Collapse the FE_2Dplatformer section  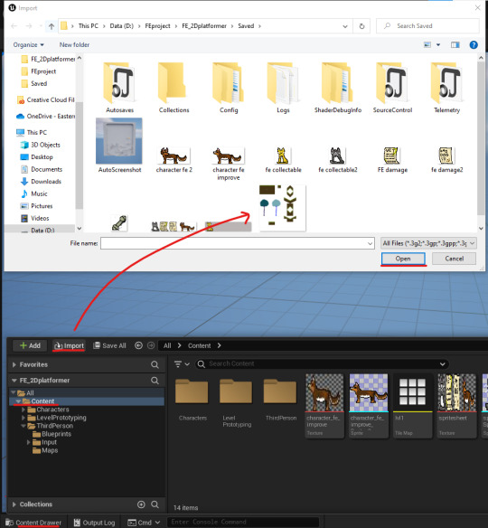[14, 381]
